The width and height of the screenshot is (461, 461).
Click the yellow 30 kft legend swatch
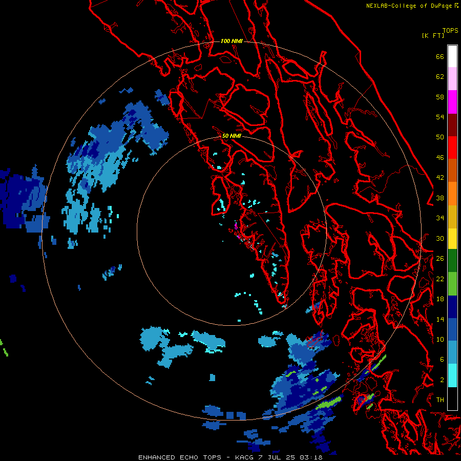[452, 239]
